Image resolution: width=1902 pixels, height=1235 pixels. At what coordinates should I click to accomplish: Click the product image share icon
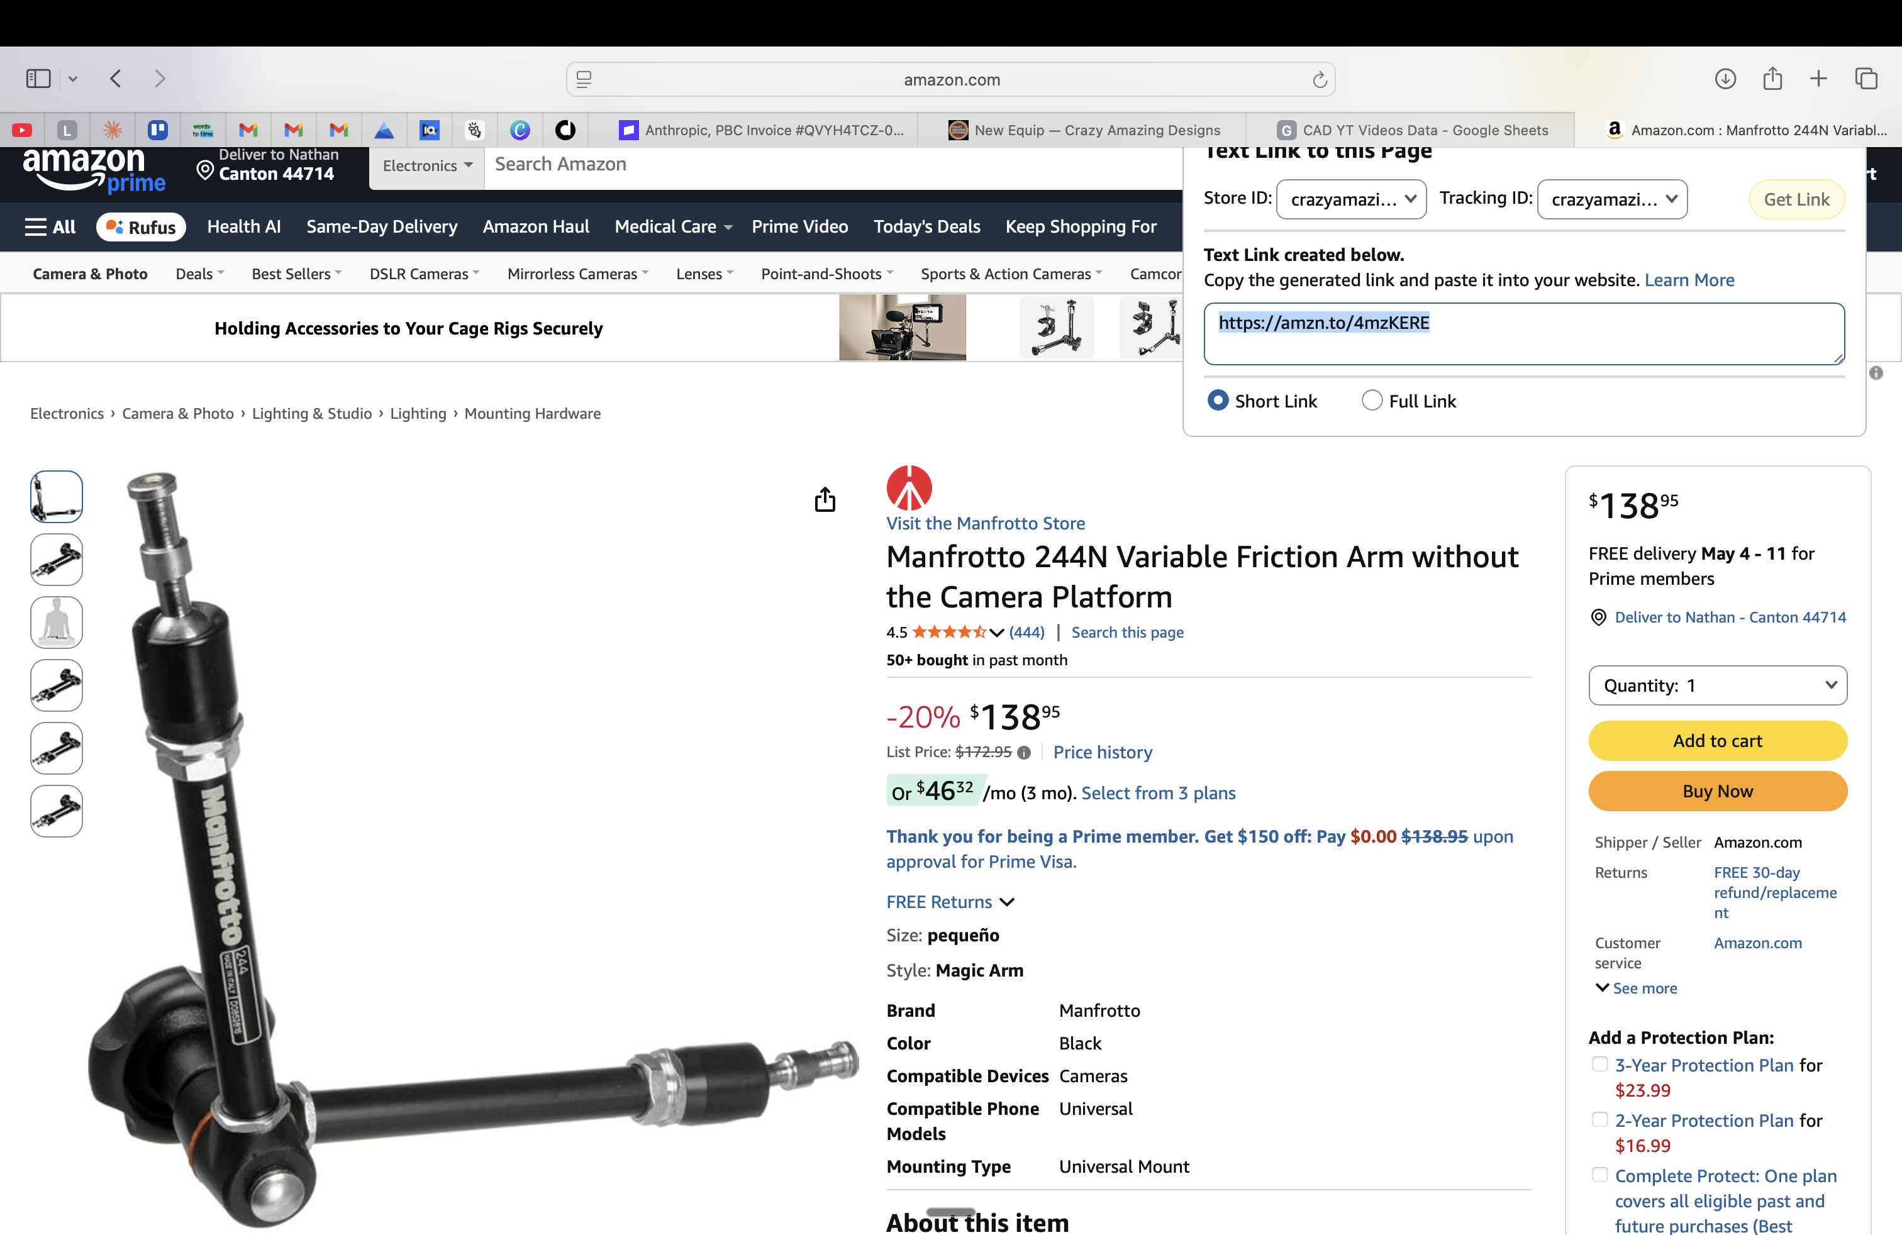pyautogui.click(x=825, y=499)
